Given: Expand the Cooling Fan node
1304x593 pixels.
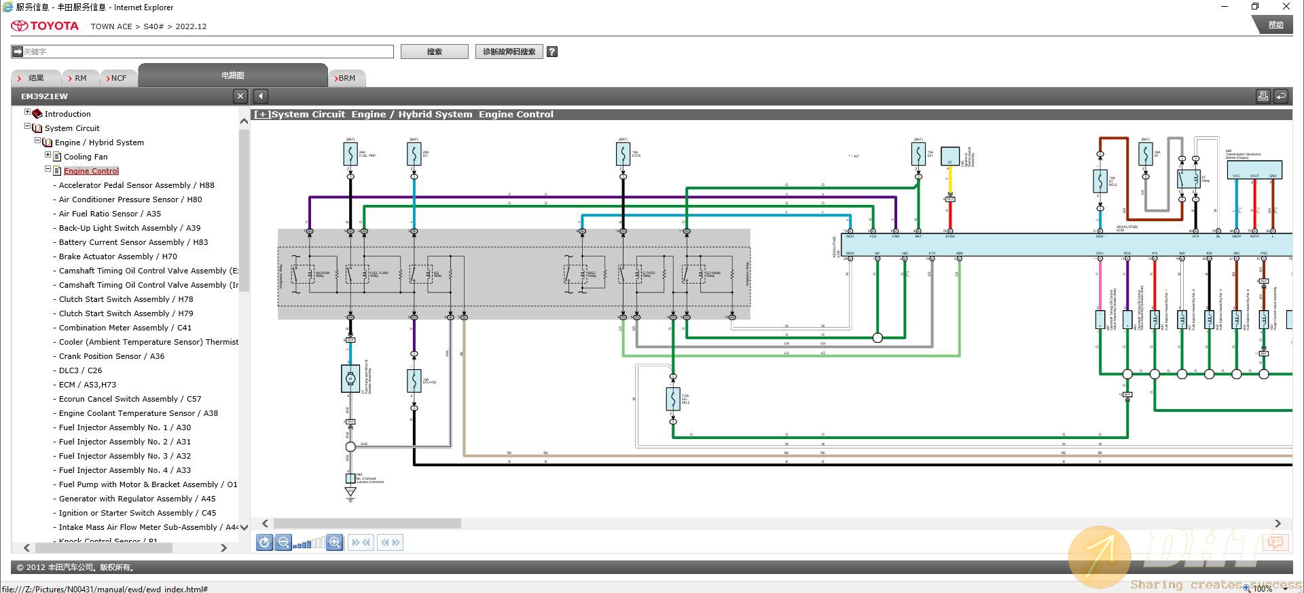Looking at the screenshot, I should point(48,155).
